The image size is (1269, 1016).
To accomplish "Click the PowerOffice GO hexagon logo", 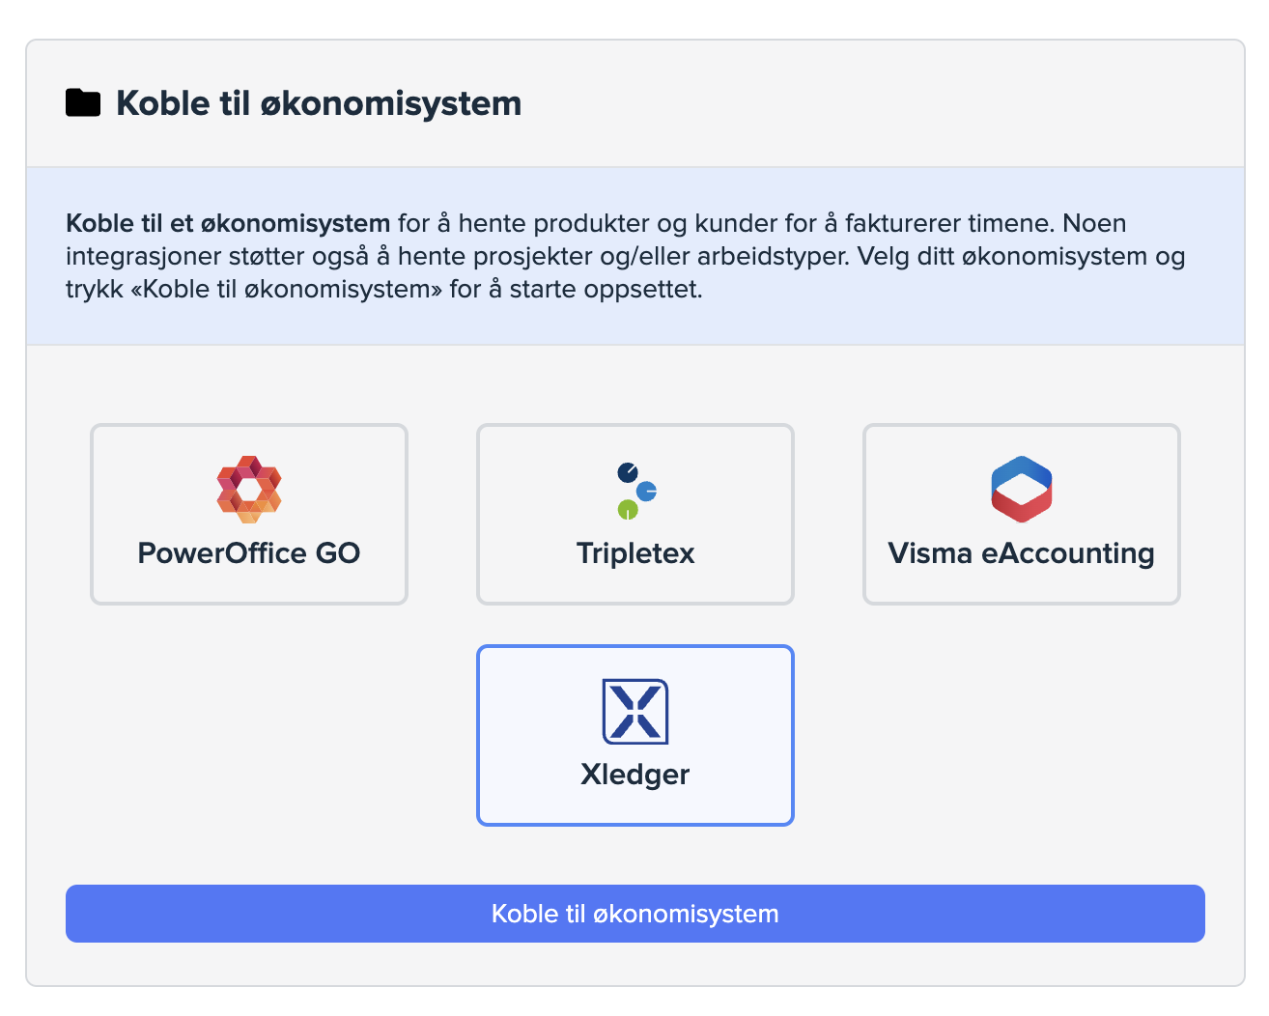I will point(249,489).
